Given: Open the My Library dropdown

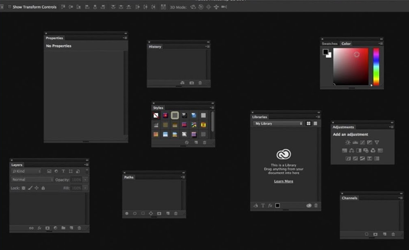Looking at the screenshot, I should click(x=278, y=124).
